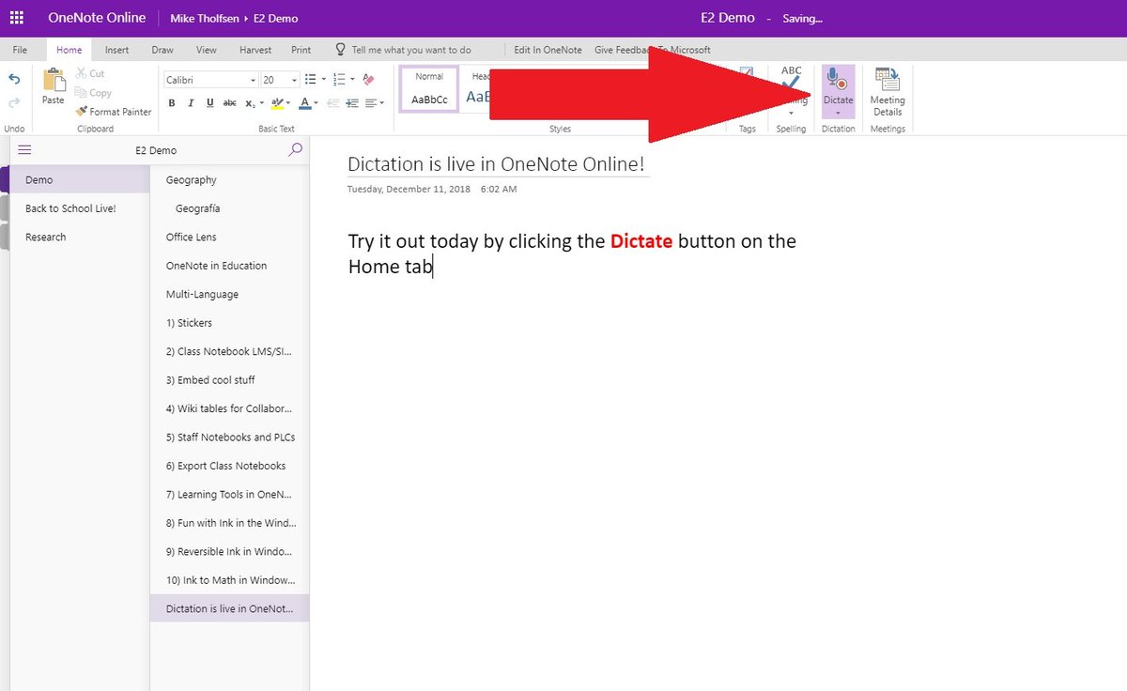Toggle strikethrough formatting
Image resolution: width=1127 pixels, height=691 pixels.
[x=230, y=103]
